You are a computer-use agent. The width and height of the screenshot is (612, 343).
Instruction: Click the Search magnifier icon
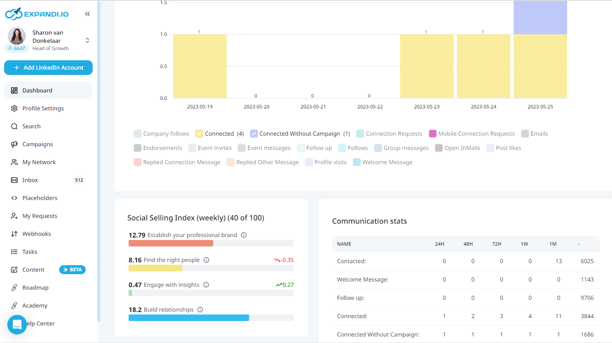[x=14, y=126]
